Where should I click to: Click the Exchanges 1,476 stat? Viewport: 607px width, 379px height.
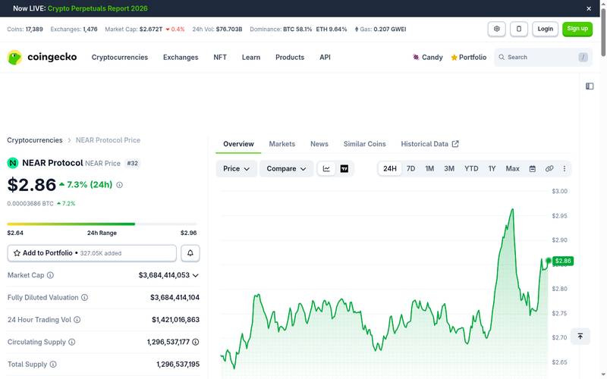click(74, 29)
